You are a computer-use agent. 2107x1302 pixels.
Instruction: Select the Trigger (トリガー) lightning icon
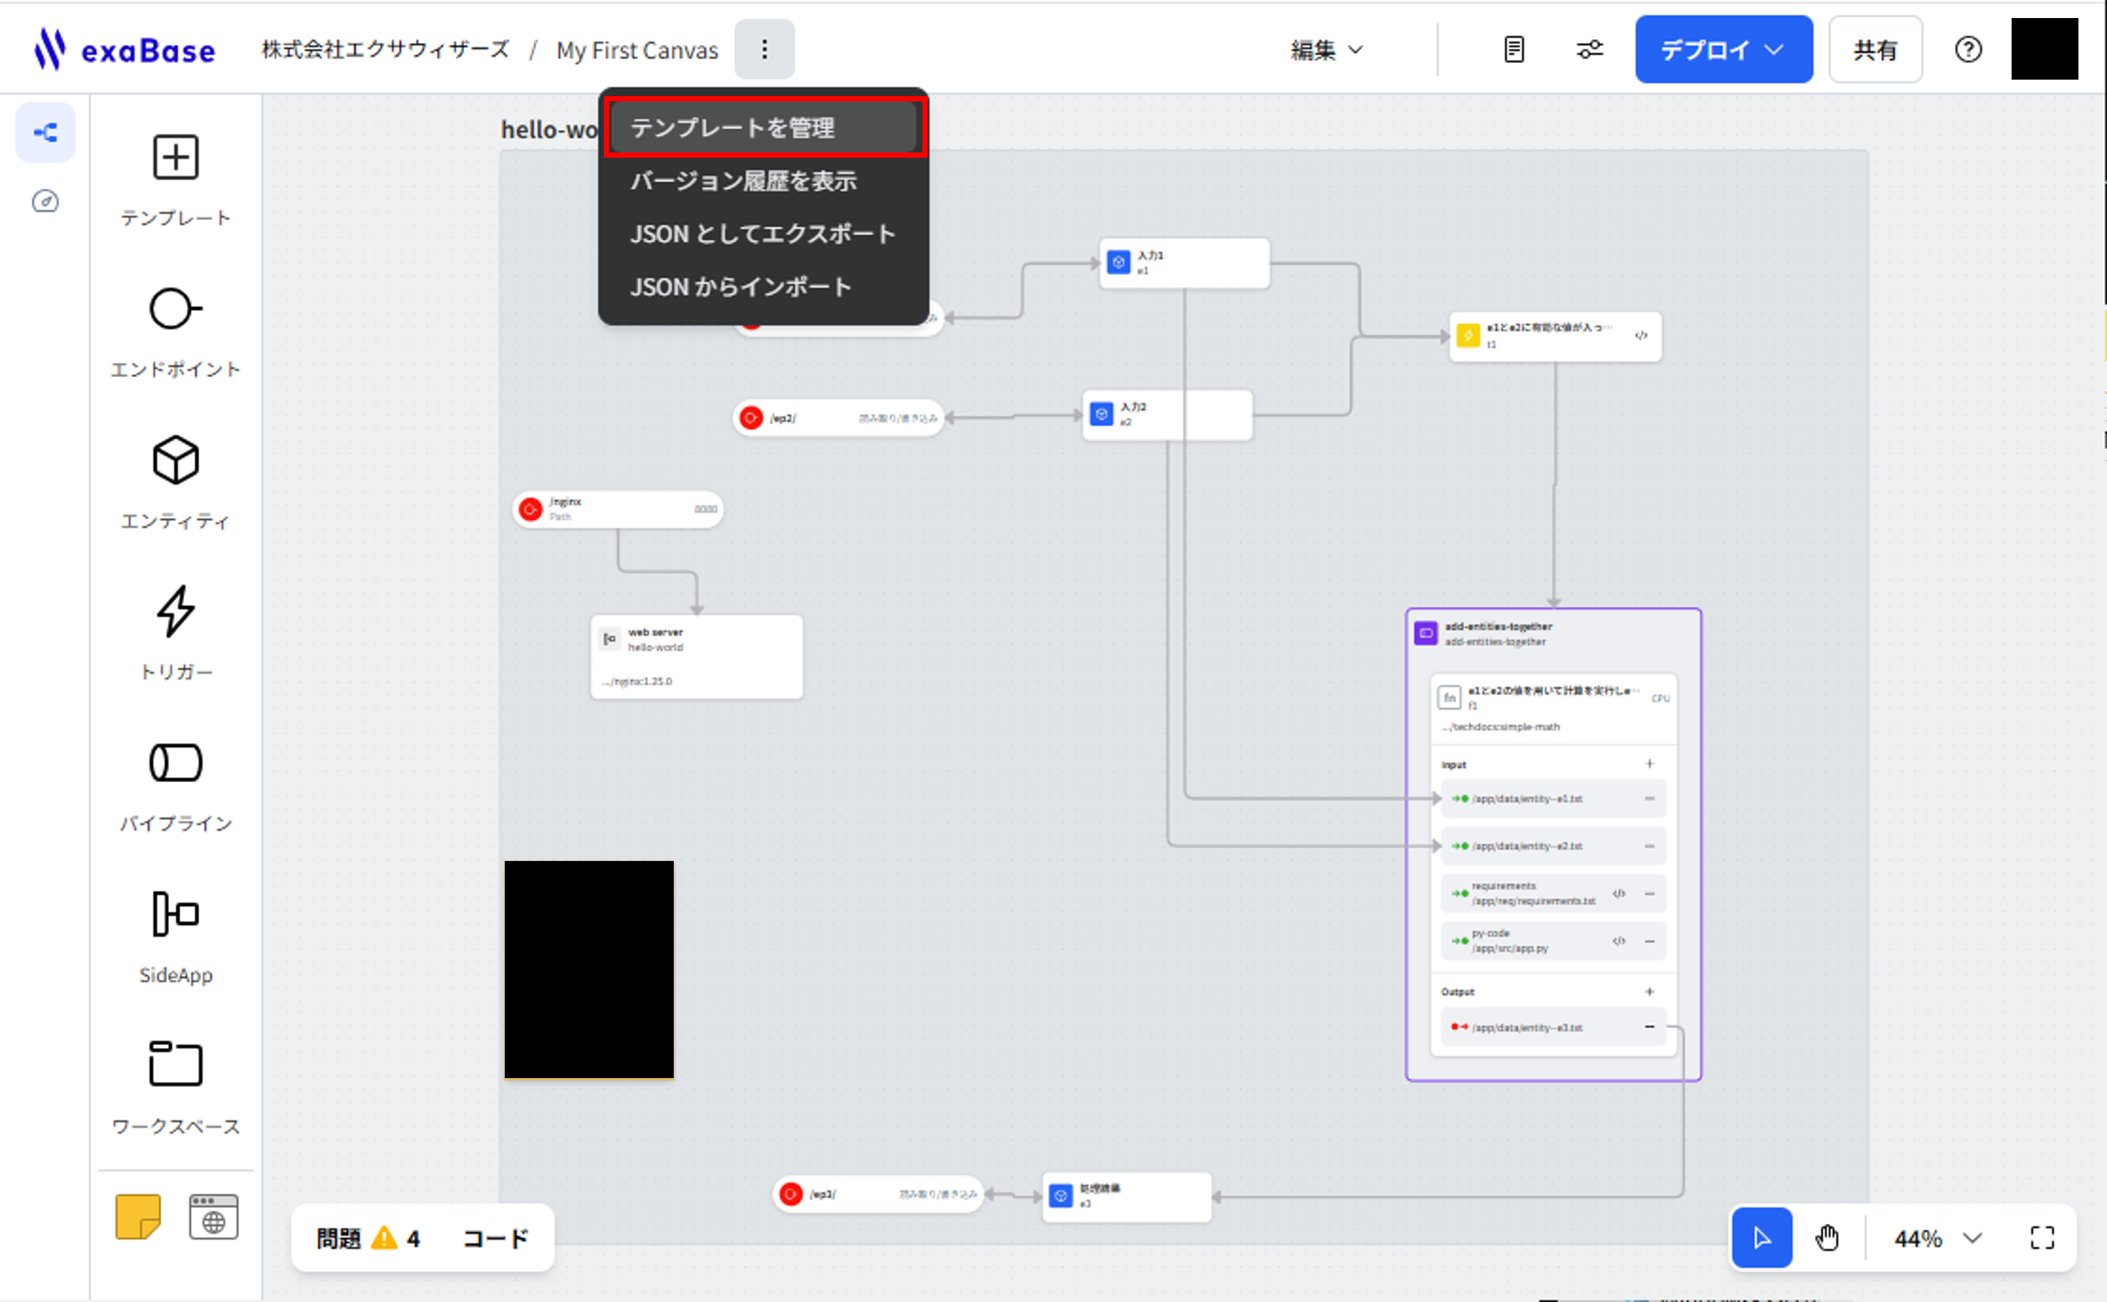coord(176,612)
